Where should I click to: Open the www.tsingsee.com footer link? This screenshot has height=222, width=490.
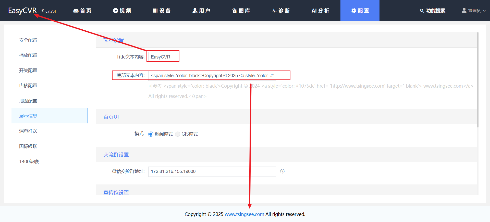pos(244,214)
